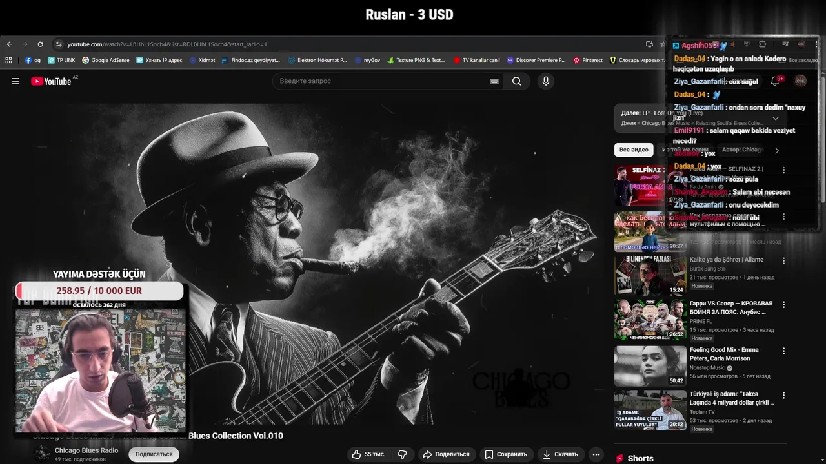Screen dimensions: 826x464
Task: Select the Автор: Chicago filter chip
Action: point(742,150)
